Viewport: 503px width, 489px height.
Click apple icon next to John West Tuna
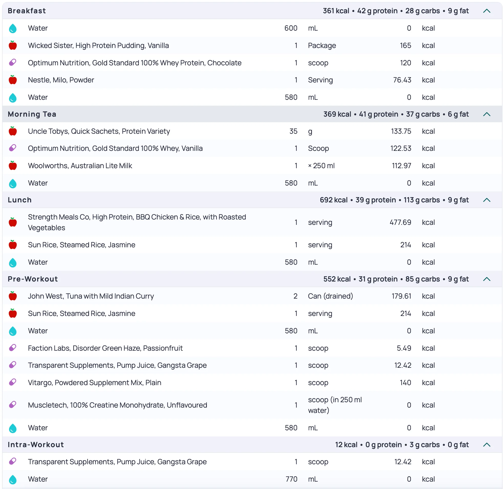click(12, 296)
